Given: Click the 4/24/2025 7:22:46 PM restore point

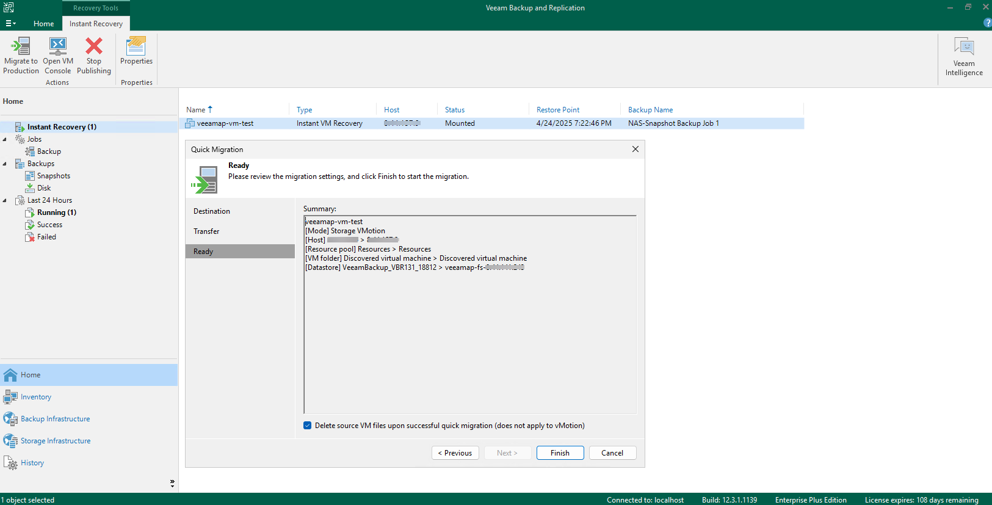Looking at the screenshot, I should click(x=574, y=123).
